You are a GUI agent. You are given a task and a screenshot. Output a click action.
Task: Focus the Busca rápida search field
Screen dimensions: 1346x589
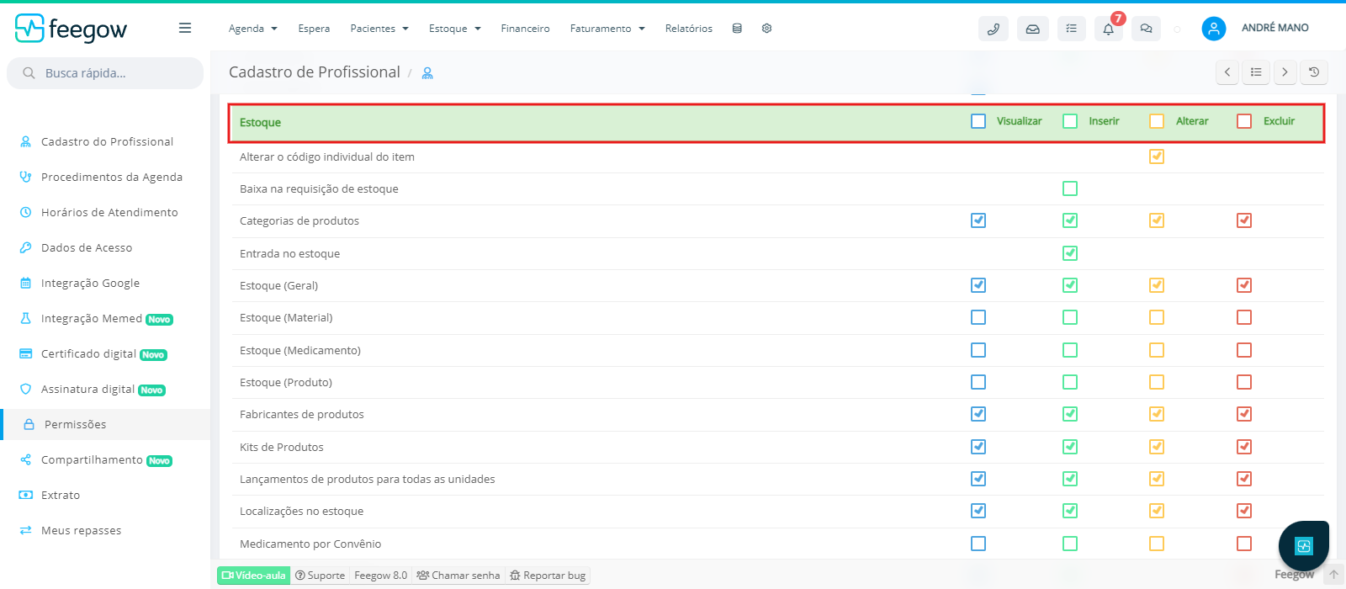(105, 73)
